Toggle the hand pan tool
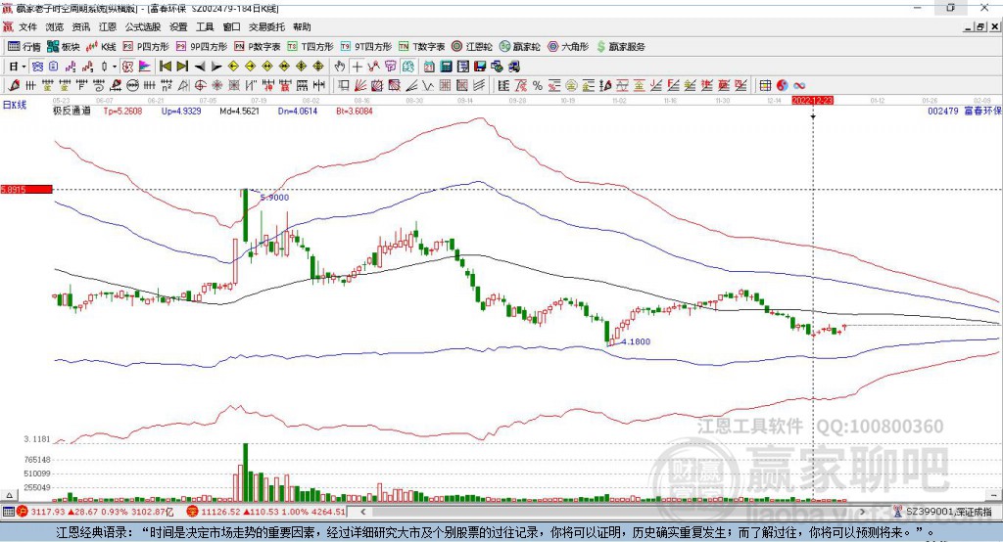This screenshot has width=1003, height=542. tap(339, 66)
